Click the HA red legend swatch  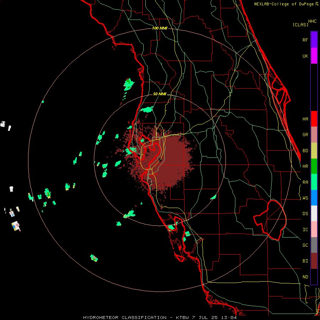[314, 119]
